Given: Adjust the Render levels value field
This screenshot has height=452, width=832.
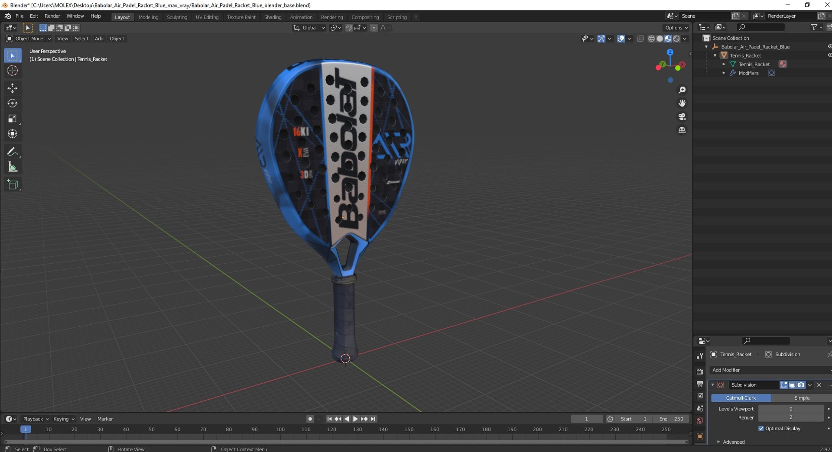Looking at the screenshot, I should (791, 417).
